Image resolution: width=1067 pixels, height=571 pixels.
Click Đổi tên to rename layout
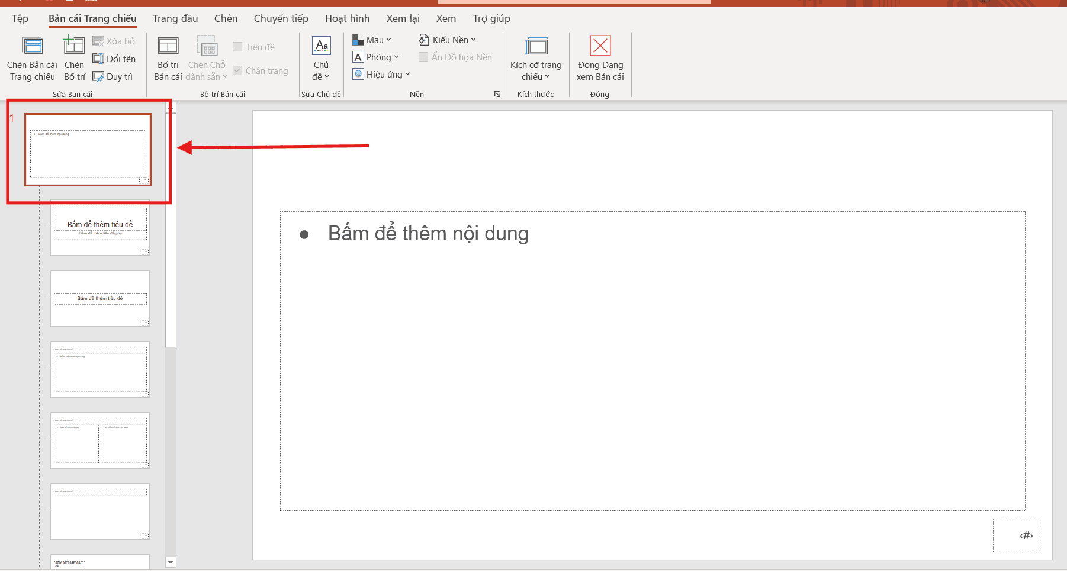114,59
